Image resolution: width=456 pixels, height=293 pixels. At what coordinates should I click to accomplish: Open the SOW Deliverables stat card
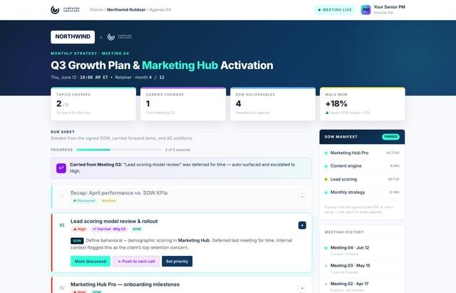(x=273, y=104)
